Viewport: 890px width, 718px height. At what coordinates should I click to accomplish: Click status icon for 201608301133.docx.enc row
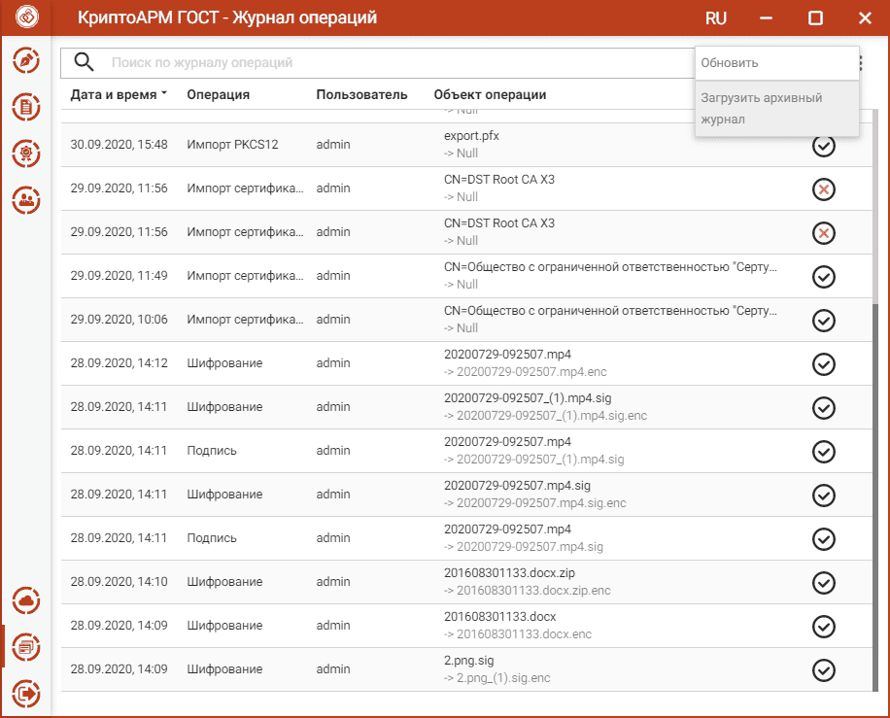824,627
